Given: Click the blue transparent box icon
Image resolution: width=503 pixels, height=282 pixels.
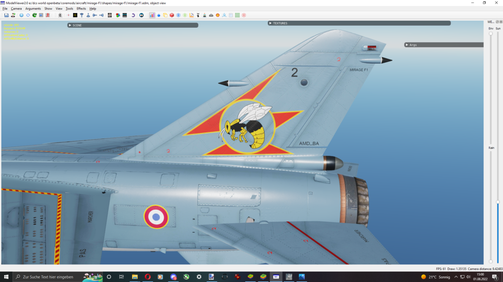Looking at the screenshot, I should (179, 15).
